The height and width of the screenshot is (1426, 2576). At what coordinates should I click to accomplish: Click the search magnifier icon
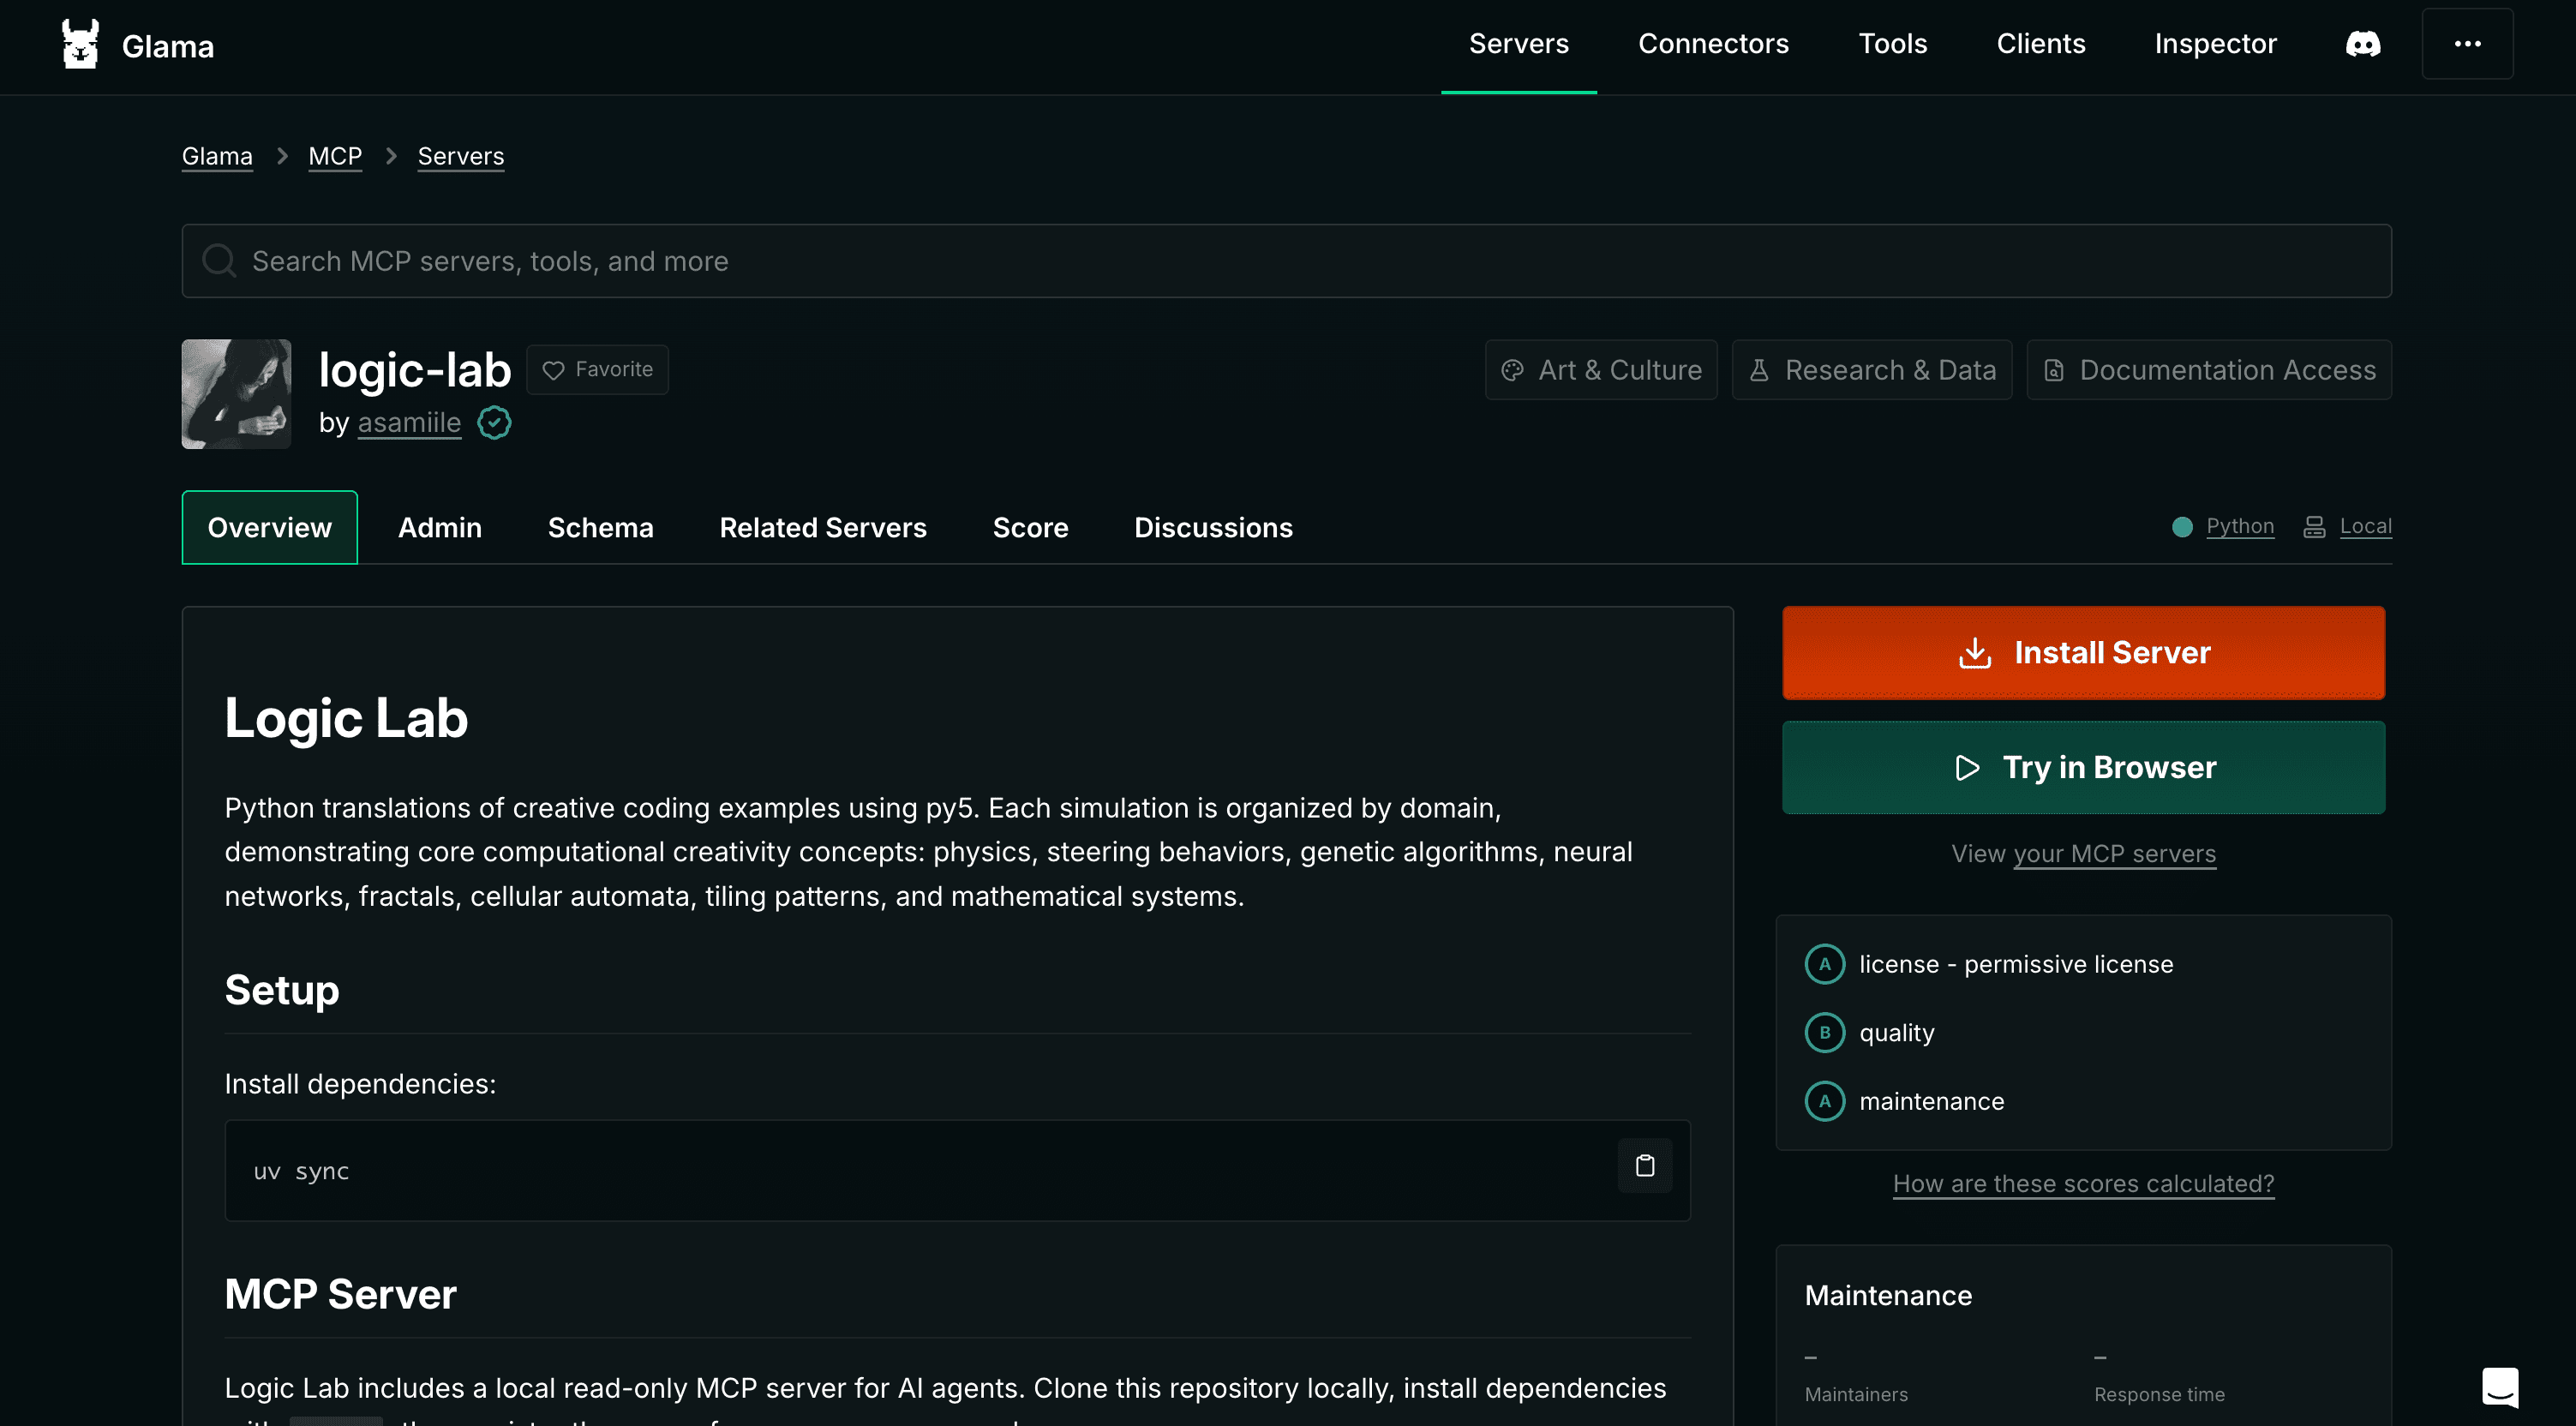[219, 261]
